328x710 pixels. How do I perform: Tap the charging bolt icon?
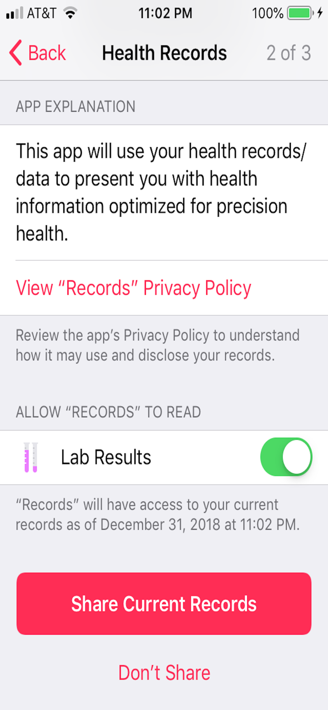click(x=320, y=13)
